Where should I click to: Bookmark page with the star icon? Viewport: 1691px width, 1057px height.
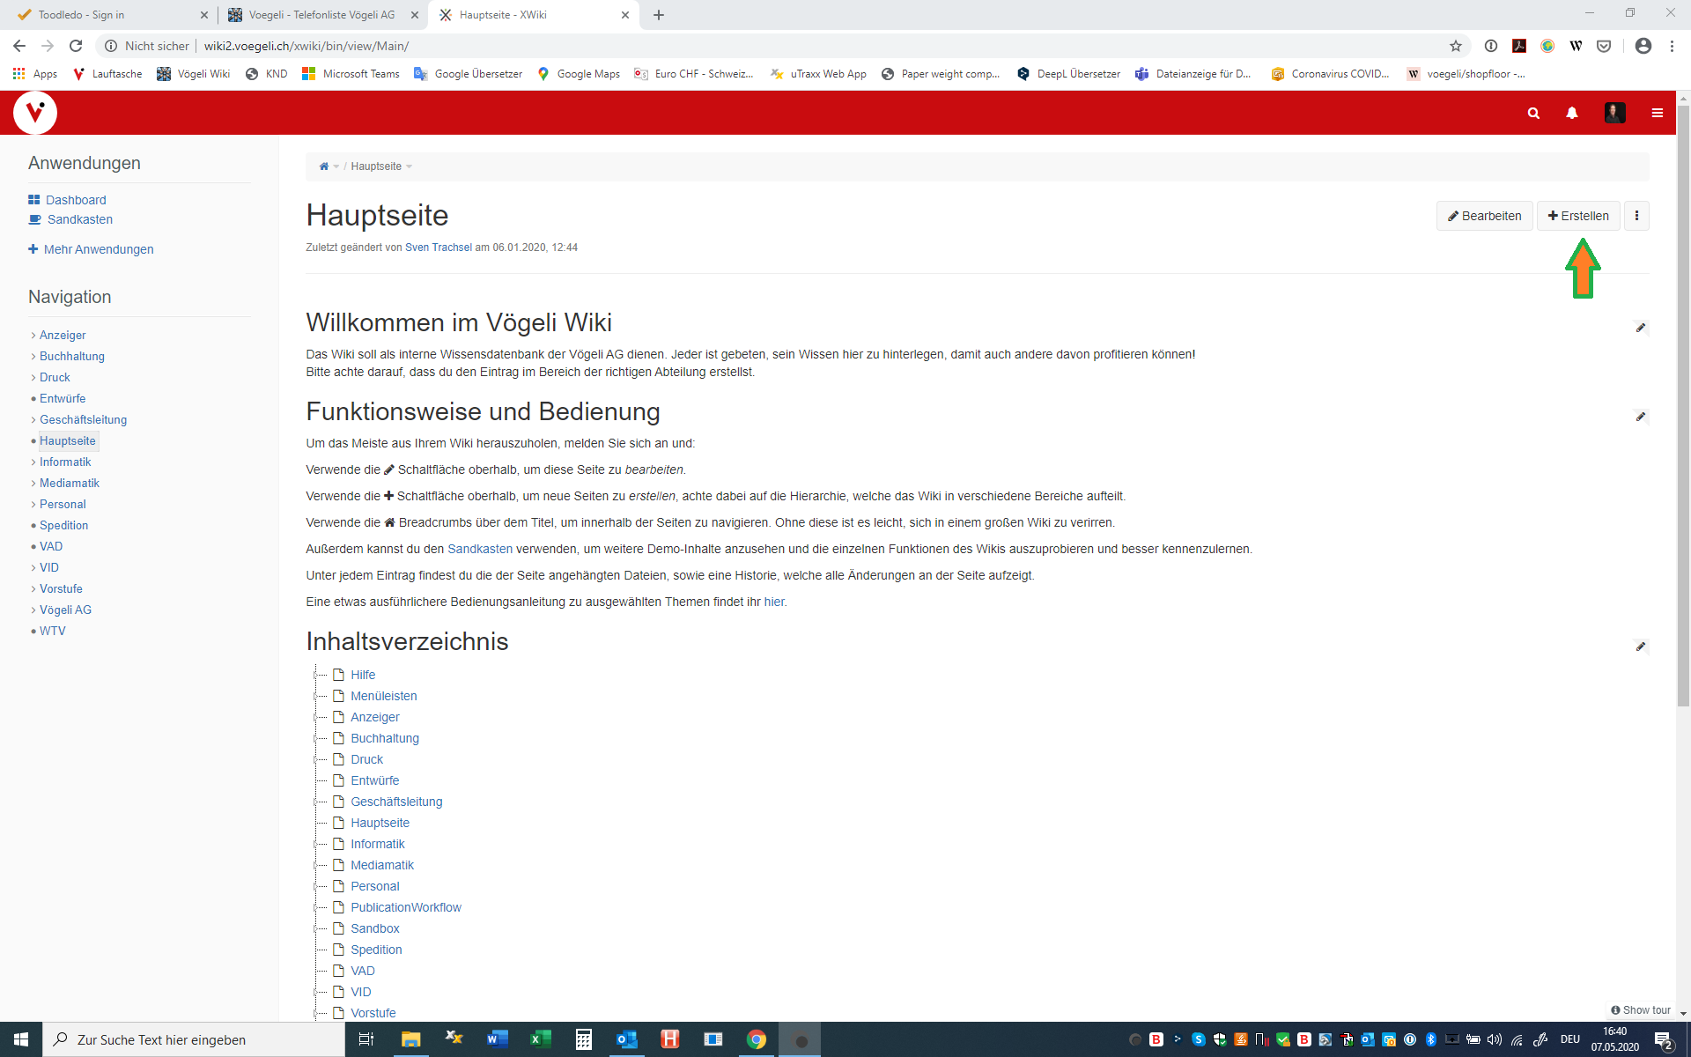coord(1456,46)
